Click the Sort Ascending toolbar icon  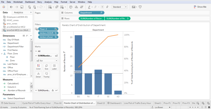click(x=76, y=7)
